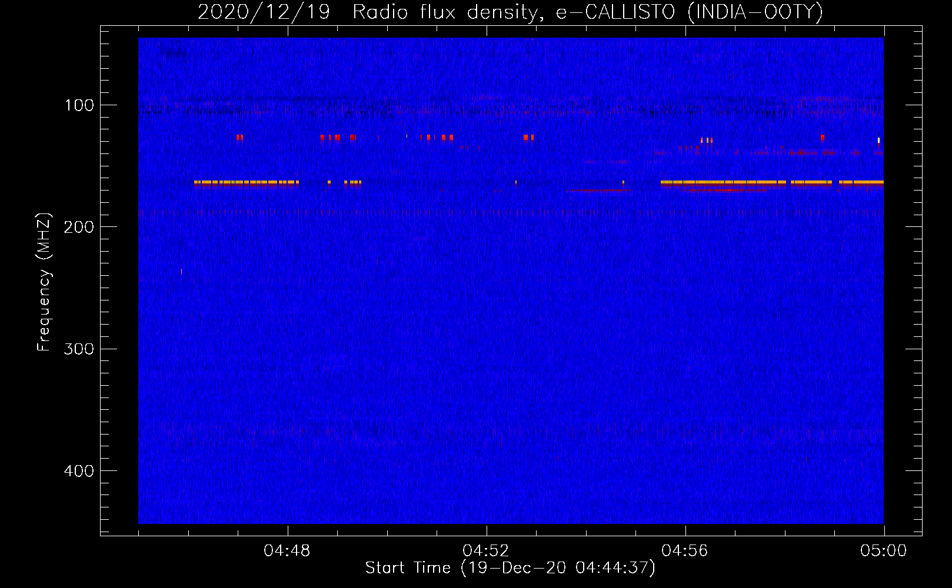Click the plot title "Radio flux density, e-CALLISTO (INDIA-OOTY)"
This screenshot has height=588, width=952.
(588, 12)
